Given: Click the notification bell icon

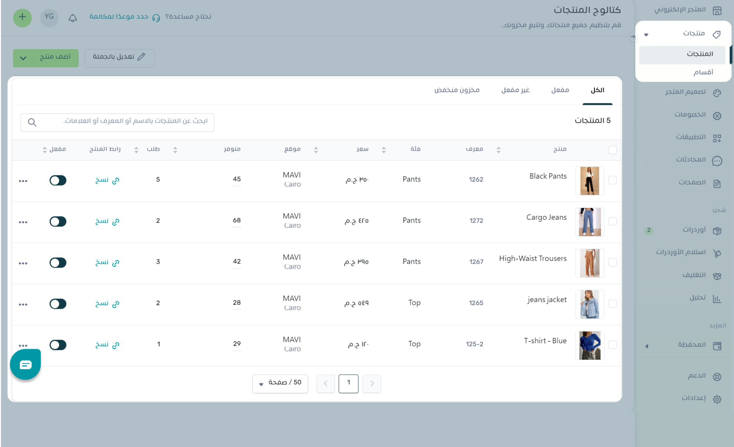Looking at the screenshot, I should (73, 18).
